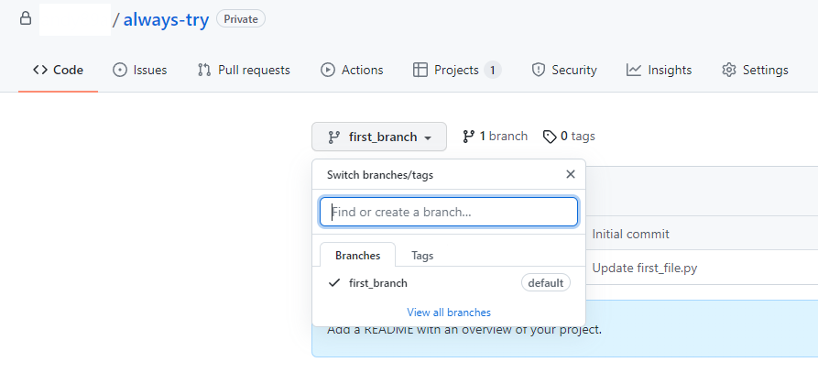818x373 pixels.
Task: Click the Actions play icon
Action: point(328,70)
